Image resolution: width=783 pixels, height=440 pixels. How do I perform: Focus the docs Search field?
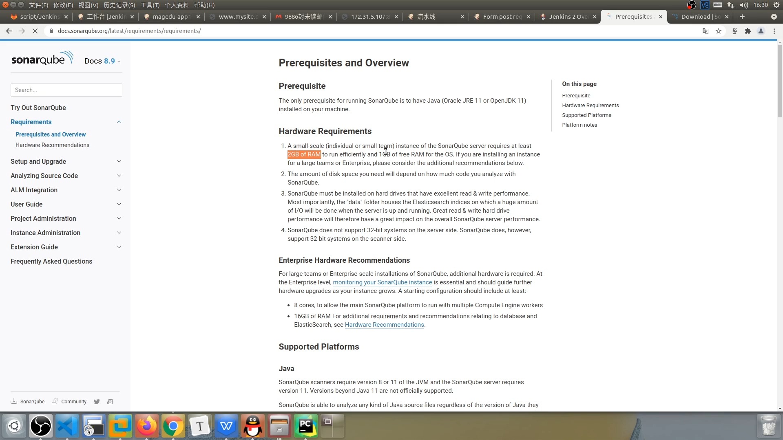66,90
